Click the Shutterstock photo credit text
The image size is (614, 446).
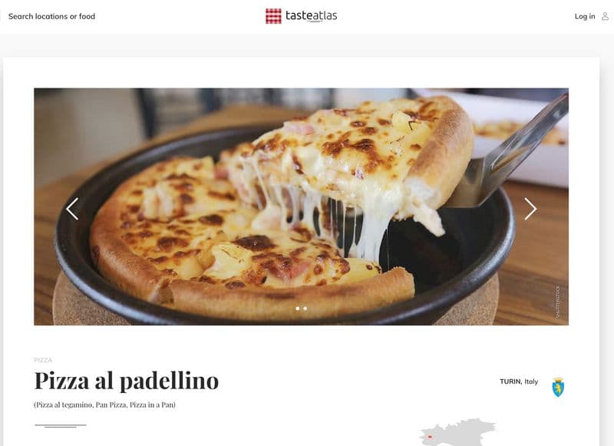click(x=558, y=302)
